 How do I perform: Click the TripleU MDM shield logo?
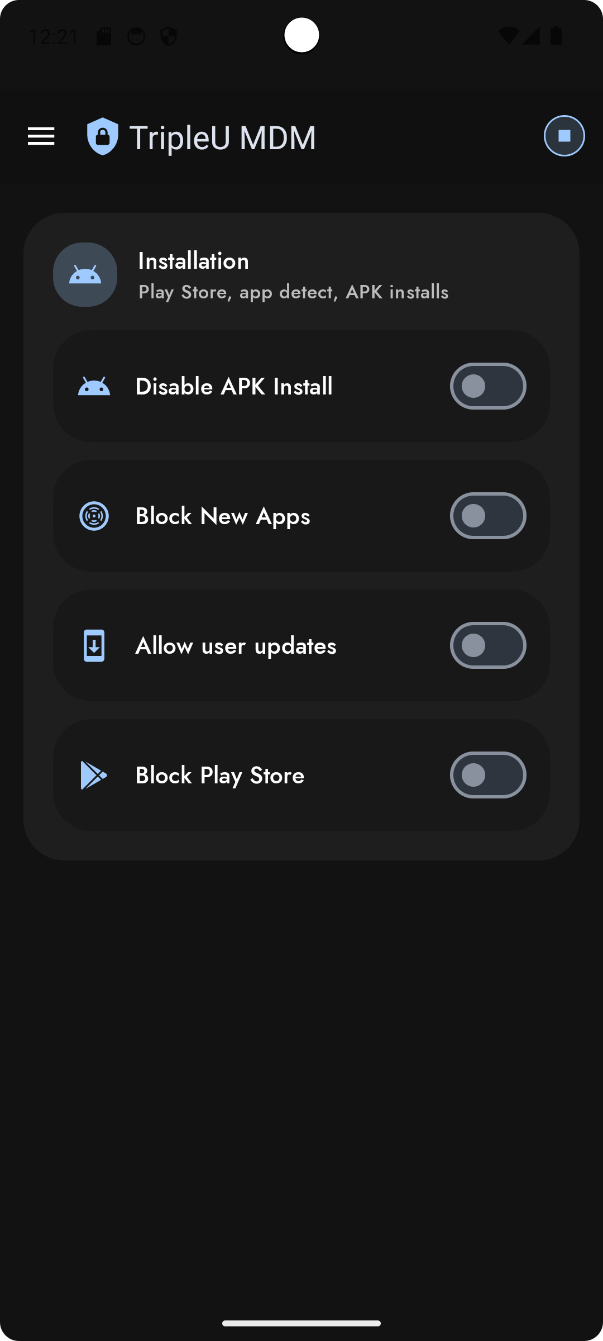102,136
